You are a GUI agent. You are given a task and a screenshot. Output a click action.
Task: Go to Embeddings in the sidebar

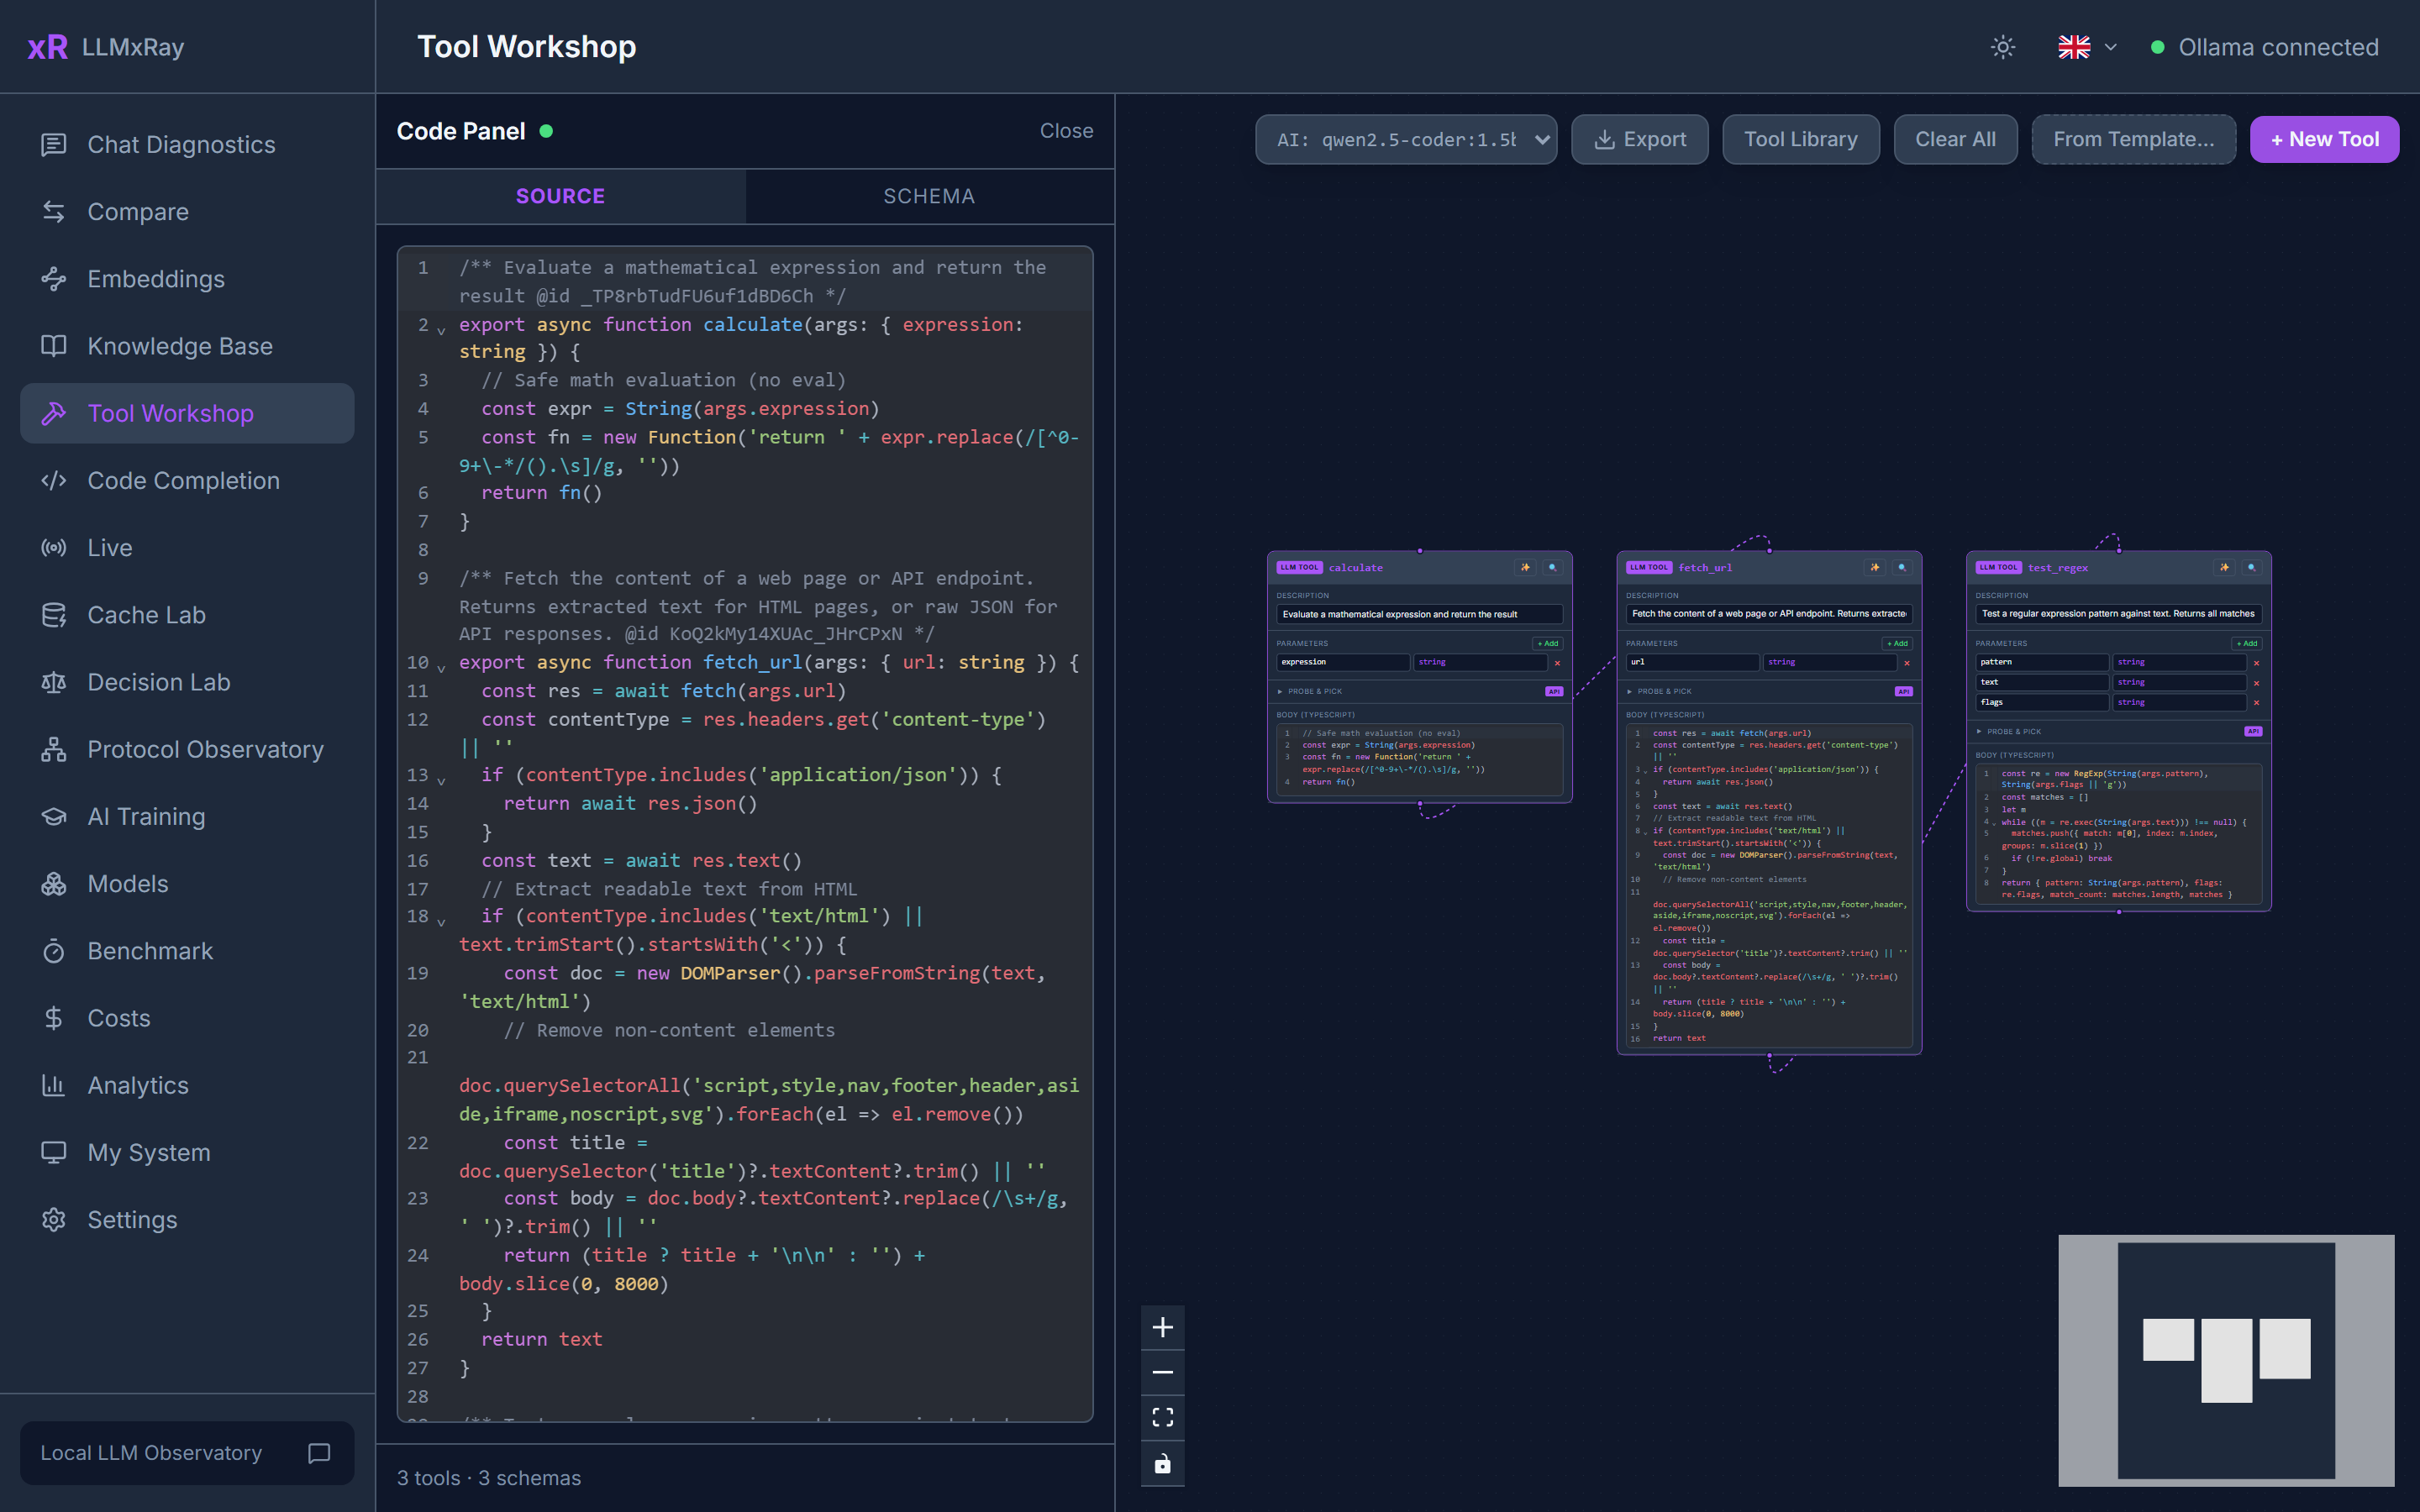(187, 279)
